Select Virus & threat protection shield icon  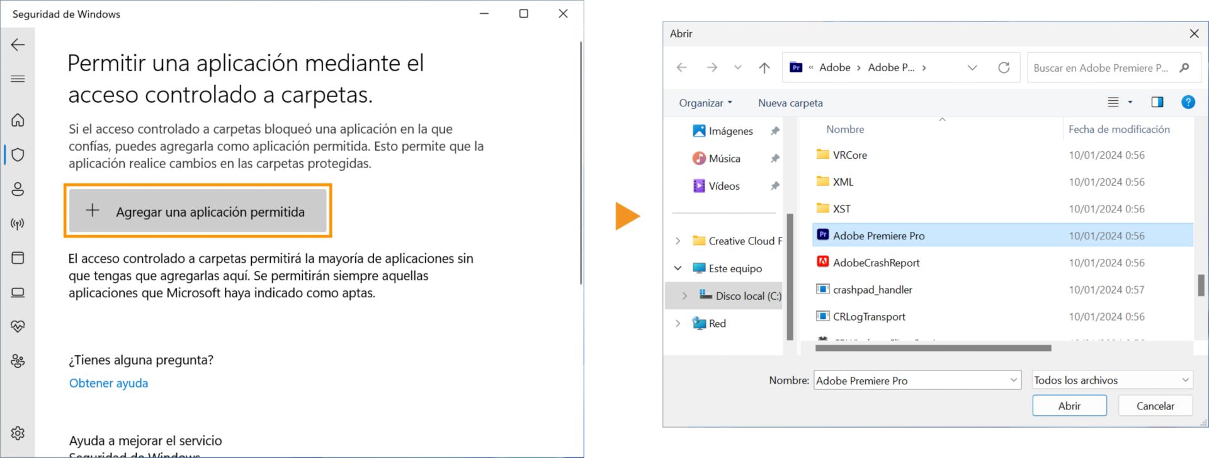coord(18,154)
